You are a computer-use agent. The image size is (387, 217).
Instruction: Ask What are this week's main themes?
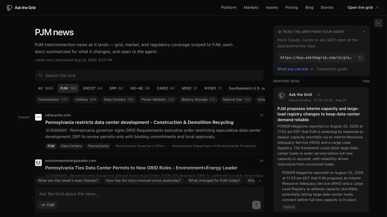(68, 181)
